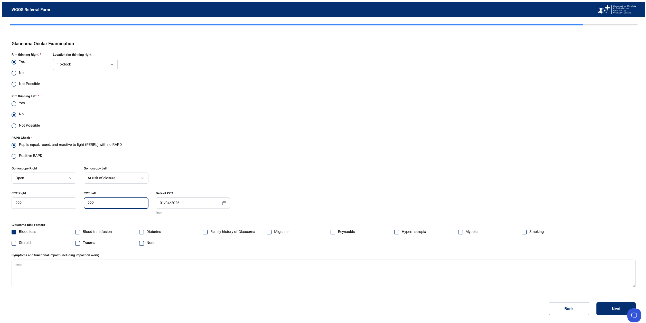Focus the CCT Right input field
The width and height of the screenshot is (646, 323).
click(x=44, y=203)
